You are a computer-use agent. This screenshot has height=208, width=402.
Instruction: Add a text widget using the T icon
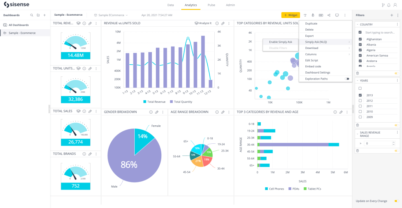[x=305, y=15]
